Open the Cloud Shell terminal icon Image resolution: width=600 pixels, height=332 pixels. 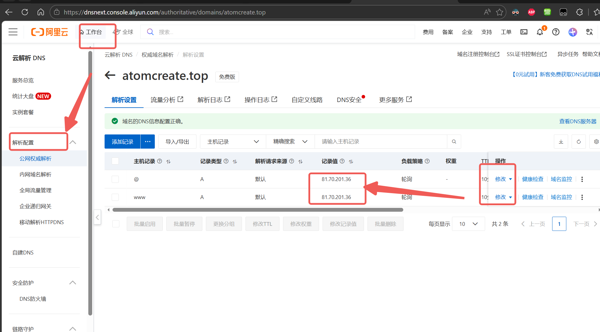tap(524, 32)
